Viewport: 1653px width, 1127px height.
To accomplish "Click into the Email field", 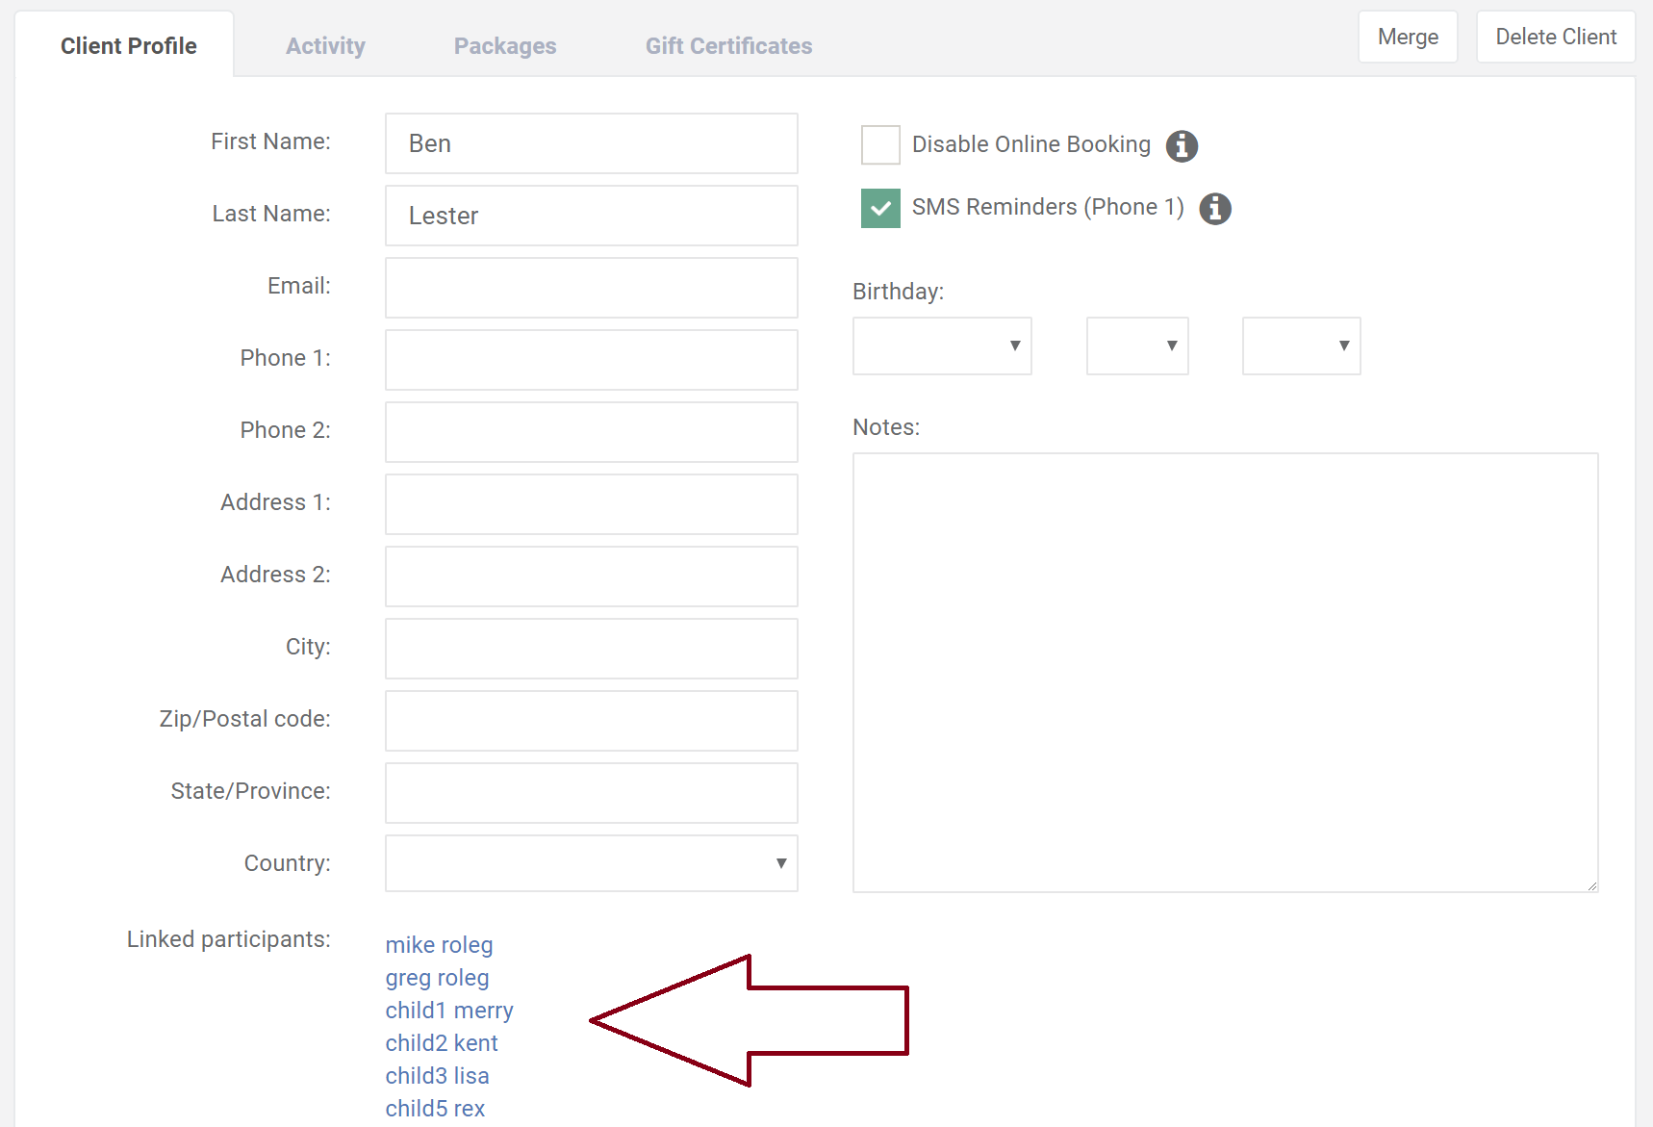I will click(x=592, y=288).
